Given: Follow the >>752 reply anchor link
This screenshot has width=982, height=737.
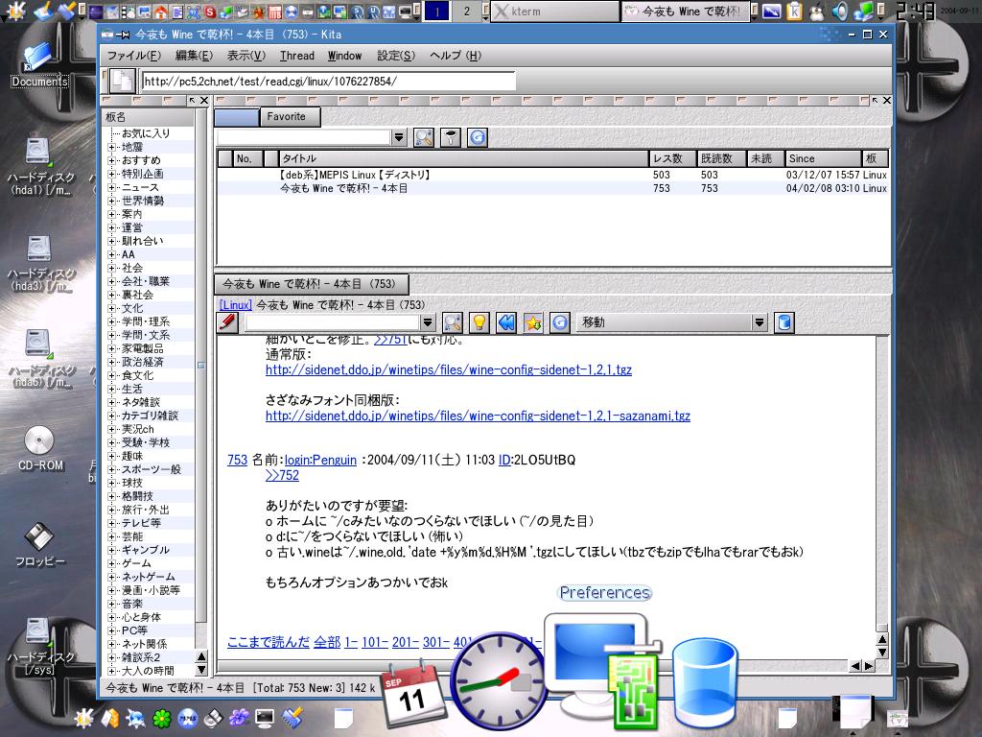Looking at the screenshot, I should pos(283,475).
